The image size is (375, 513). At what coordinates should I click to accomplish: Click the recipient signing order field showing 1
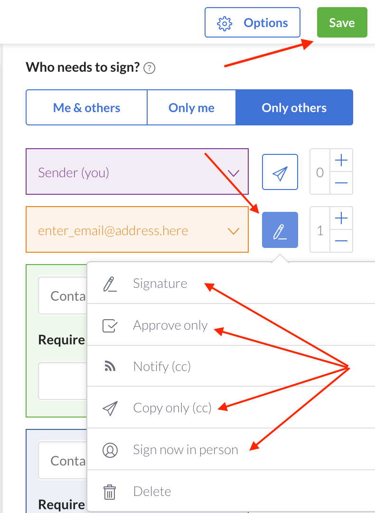320,230
